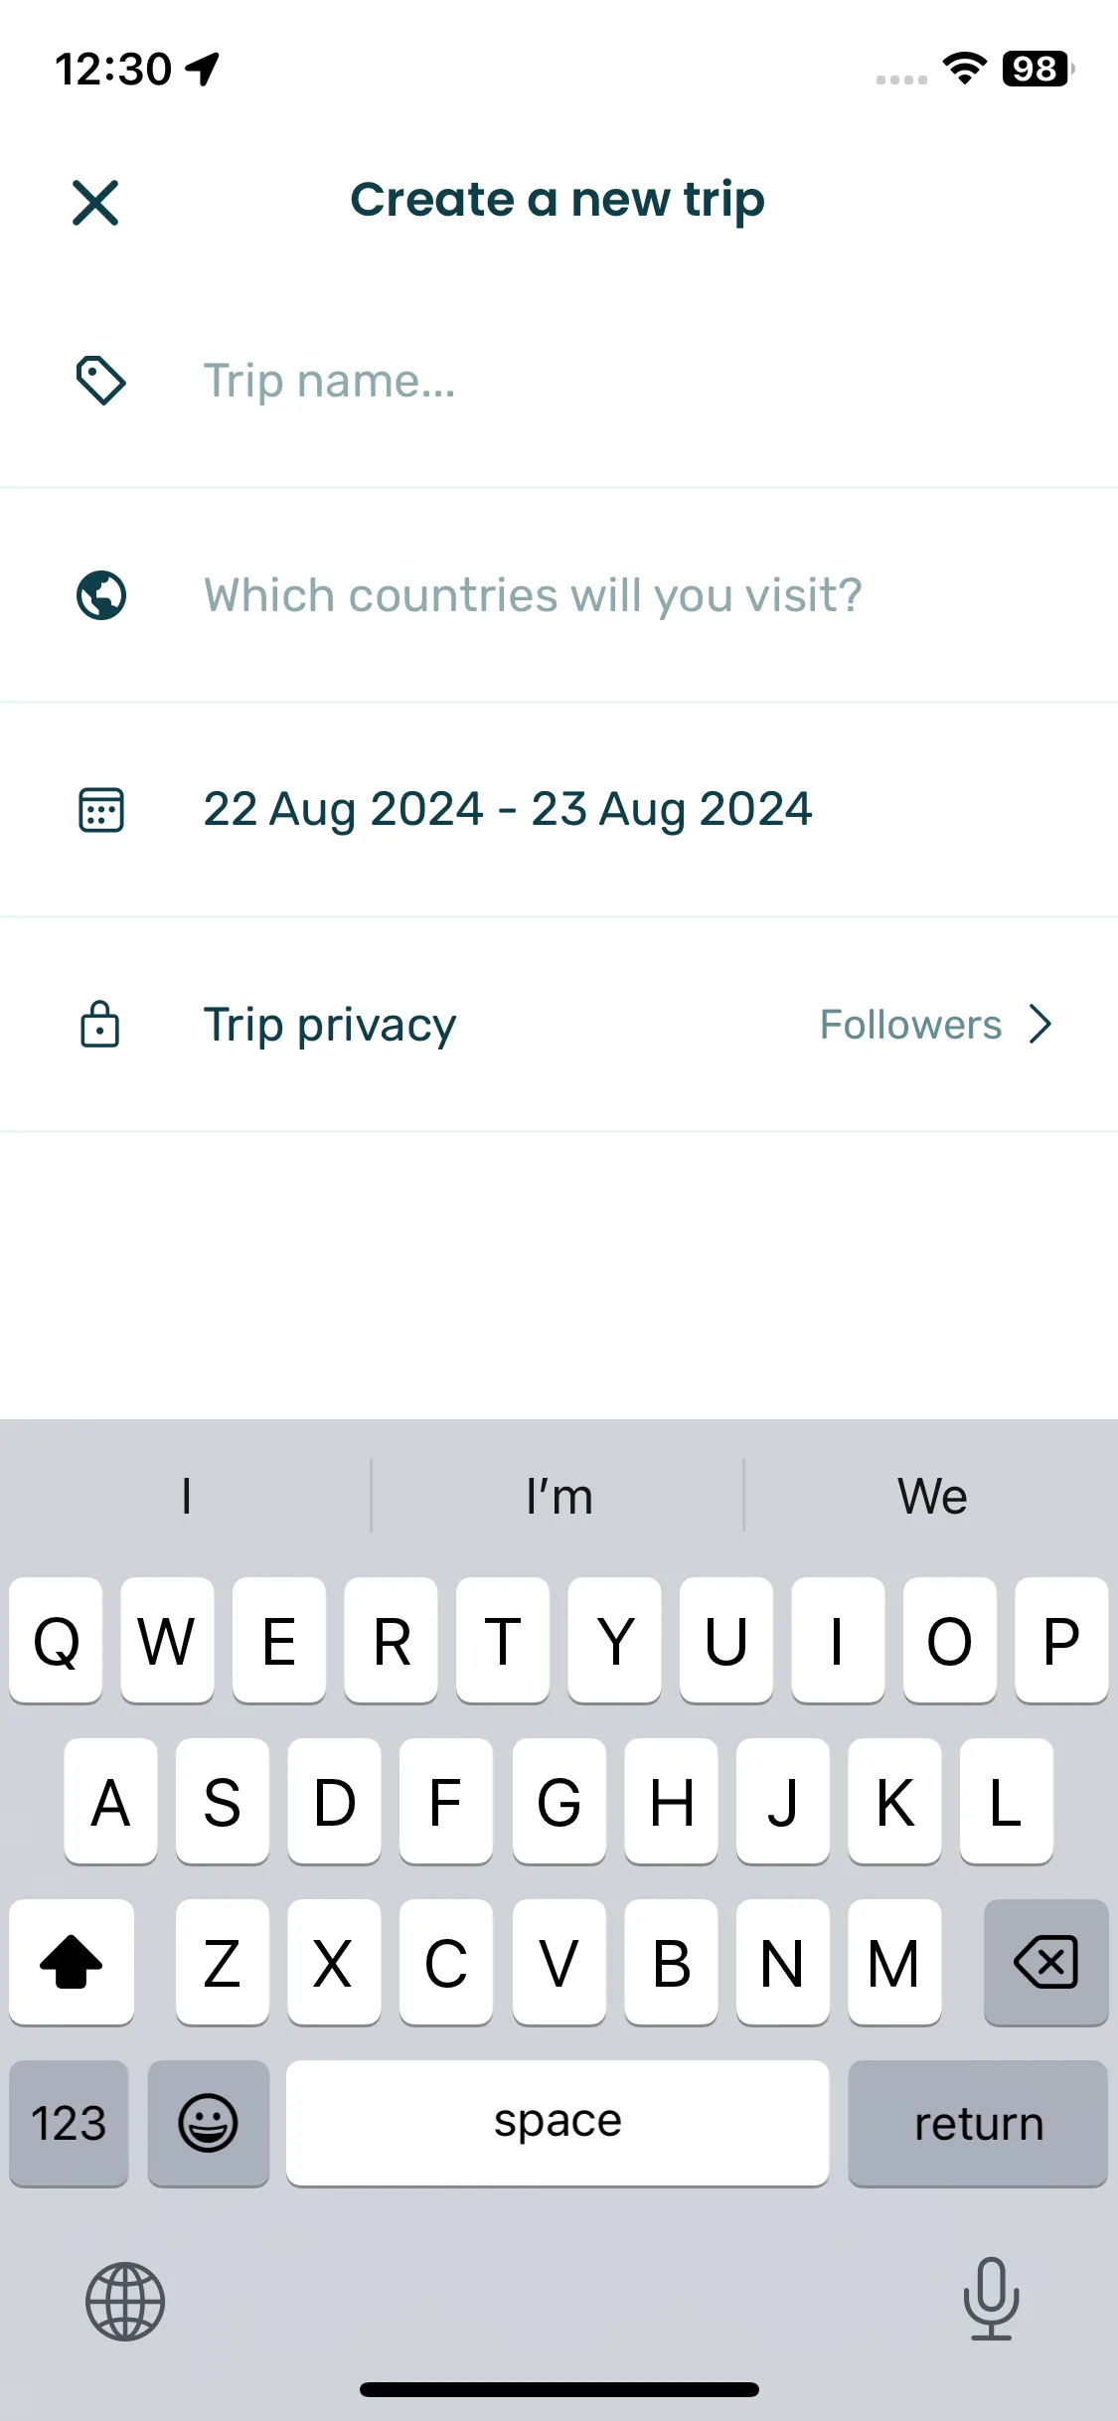
Task: Switch to the 123 numeric keyboard
Action: (69, 2123)
